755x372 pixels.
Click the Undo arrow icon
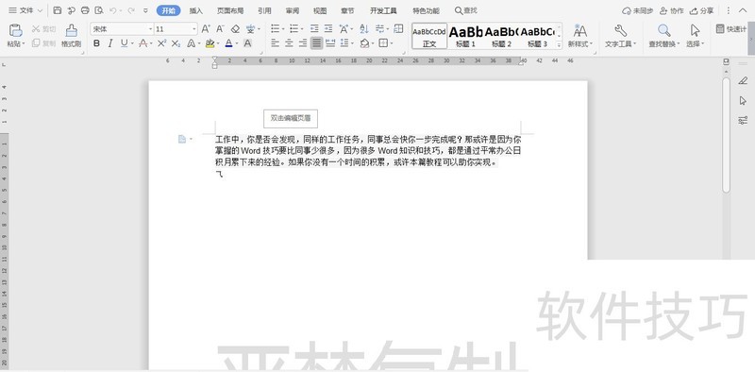(112, 10)
